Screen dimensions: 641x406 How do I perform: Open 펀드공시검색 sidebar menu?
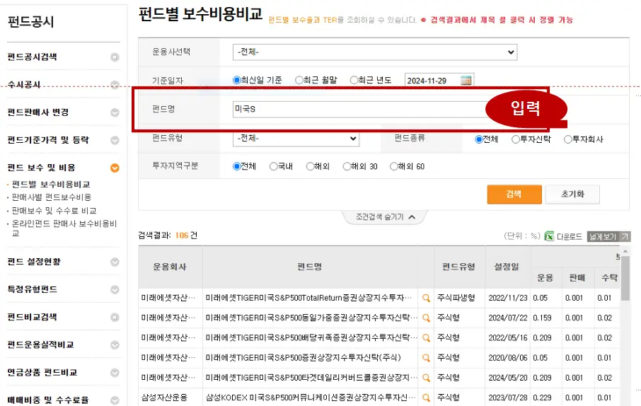[33, 57]
